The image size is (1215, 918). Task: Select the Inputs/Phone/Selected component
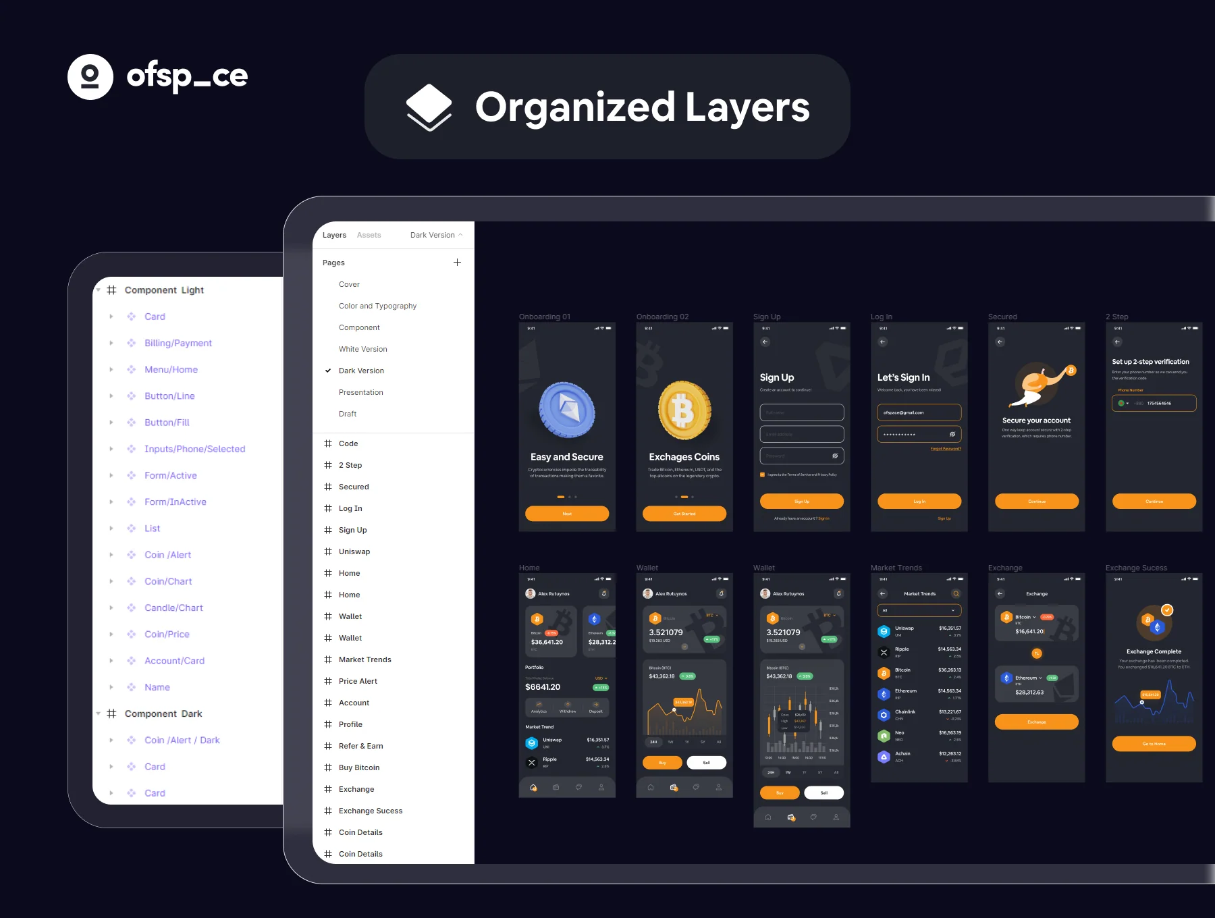(194, 449)
